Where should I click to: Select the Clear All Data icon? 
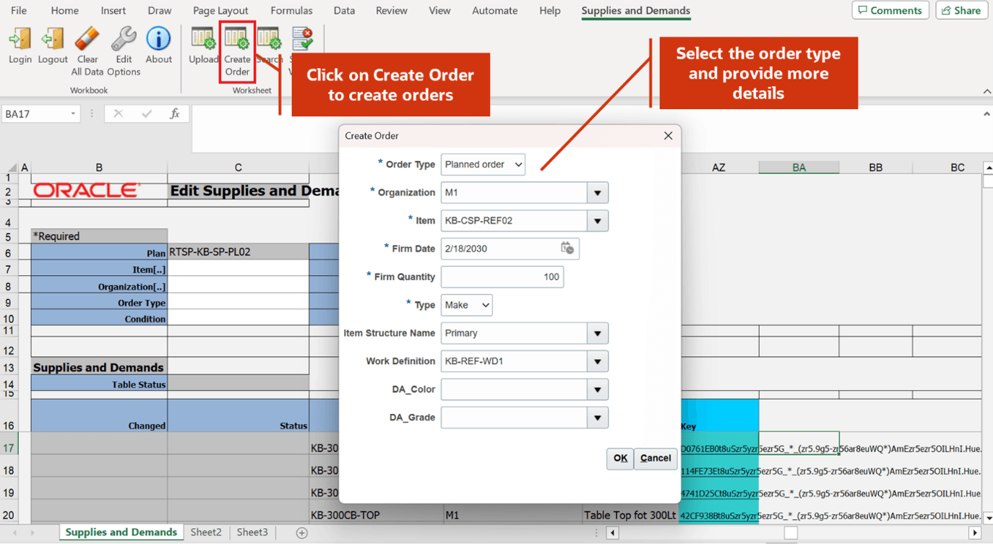pos(87,40)
